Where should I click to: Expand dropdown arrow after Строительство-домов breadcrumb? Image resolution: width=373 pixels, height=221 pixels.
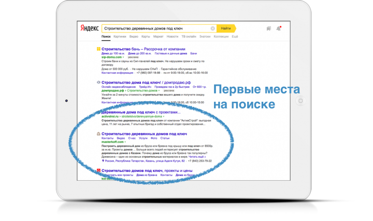click(159, 90)
